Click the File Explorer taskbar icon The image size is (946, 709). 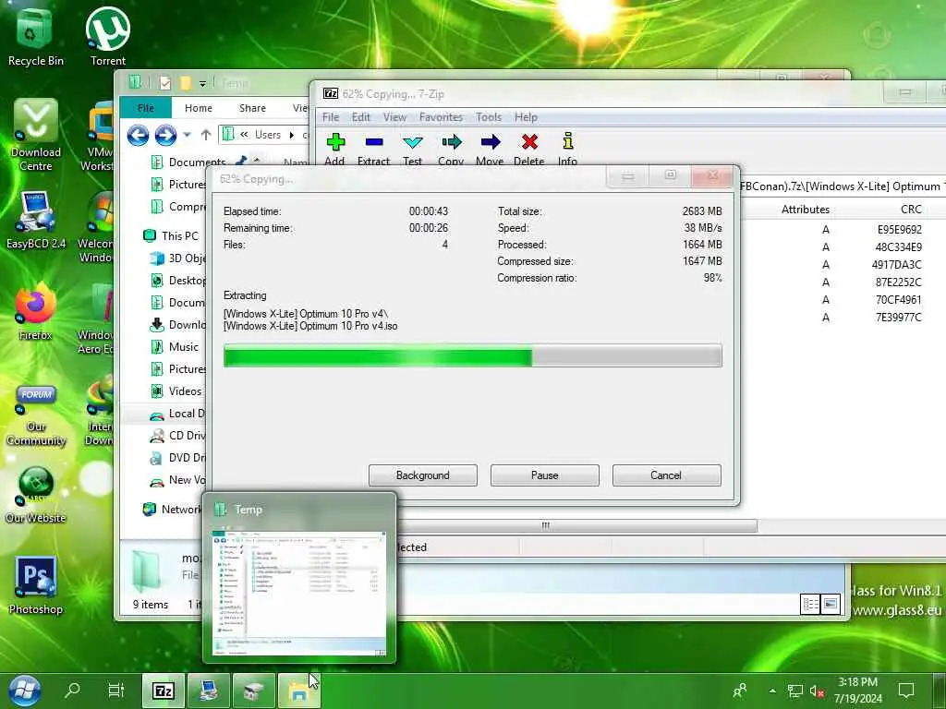[x=299, y=691]
